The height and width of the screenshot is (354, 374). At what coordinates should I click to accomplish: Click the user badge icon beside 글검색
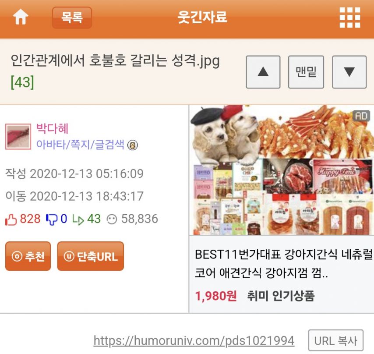(133, 145)
